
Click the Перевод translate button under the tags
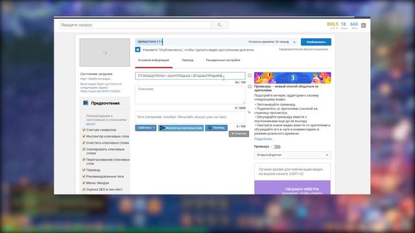click(x=216, y=128)
